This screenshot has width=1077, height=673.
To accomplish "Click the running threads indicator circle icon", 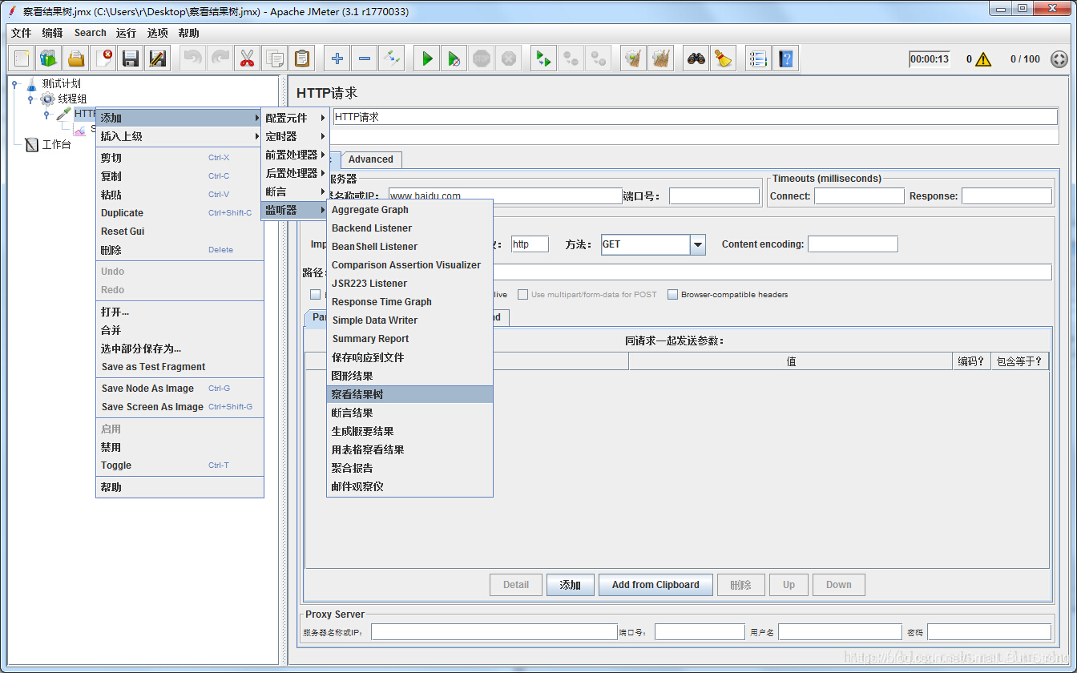I will click(x=1059, y=59).
